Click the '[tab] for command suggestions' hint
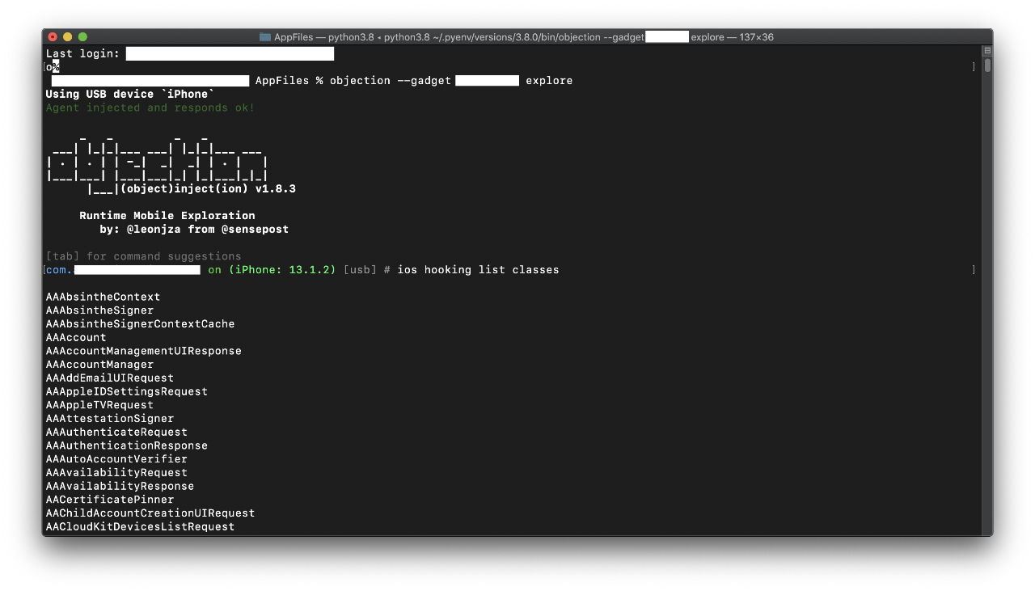Image resolution: width=1035 pixels, height=591 pixels. 143,256
